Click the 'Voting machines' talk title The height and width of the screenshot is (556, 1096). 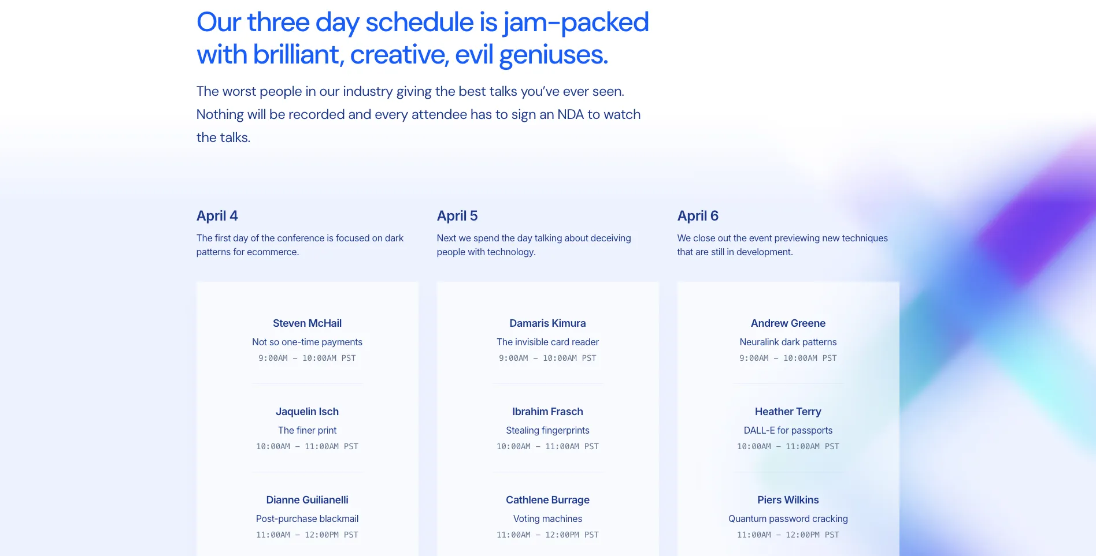(547, 519)
